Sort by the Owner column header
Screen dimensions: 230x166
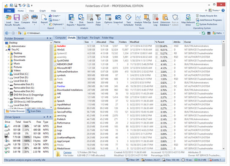[203, 42]
